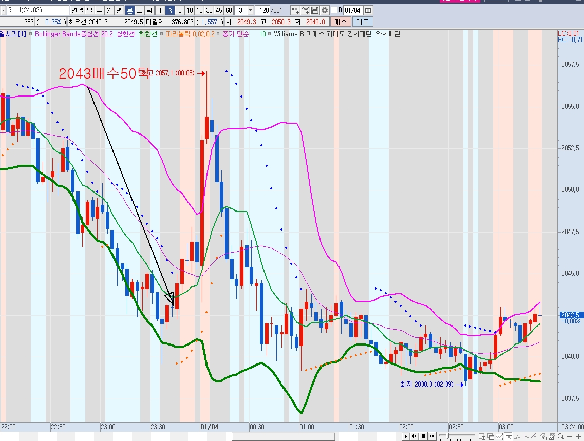The image size is (584, 441).
Task: Select the 주 weekly period button
Action: click(x=100, y=10)
